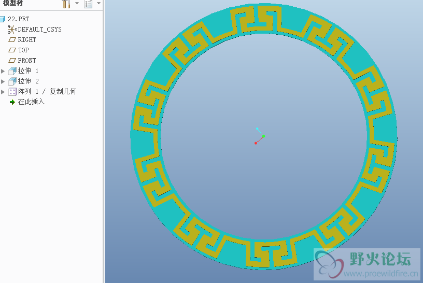Click the RIGHT datum plane icon
This screenshot has height=283, width=423.
coord(12,40)
